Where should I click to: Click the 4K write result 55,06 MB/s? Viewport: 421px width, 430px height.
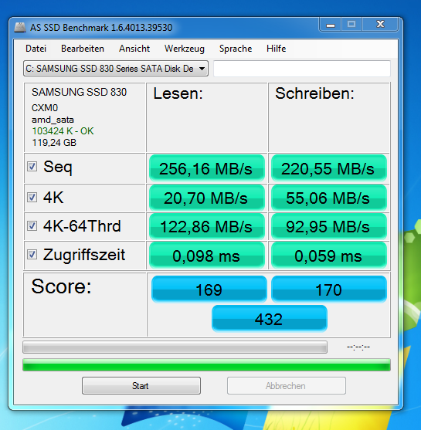[x=329, y=198]
